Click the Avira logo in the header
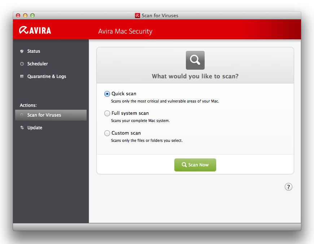The image size is (314, 244). (x=35, y=30)
